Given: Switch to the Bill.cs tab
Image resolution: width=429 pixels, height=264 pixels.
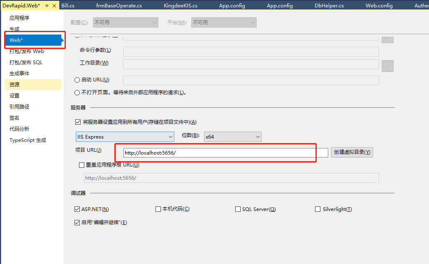Looking at the screenshot, I should [67, 5].
